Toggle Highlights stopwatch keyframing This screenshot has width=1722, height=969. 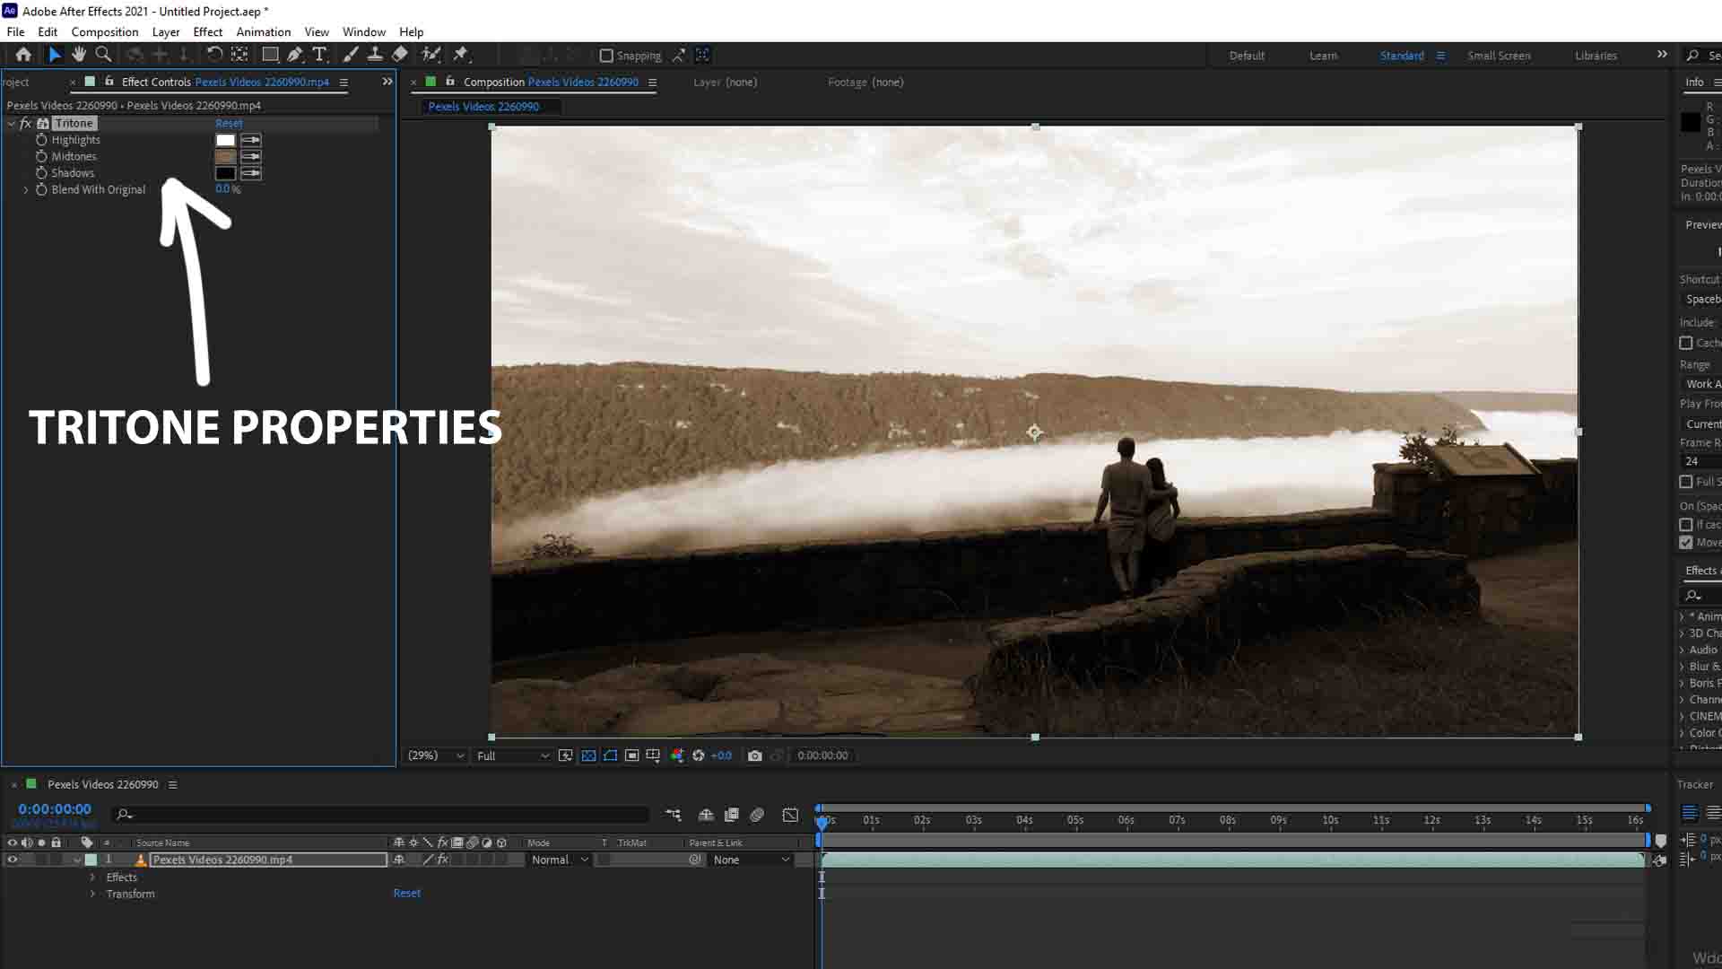[41, 140]
